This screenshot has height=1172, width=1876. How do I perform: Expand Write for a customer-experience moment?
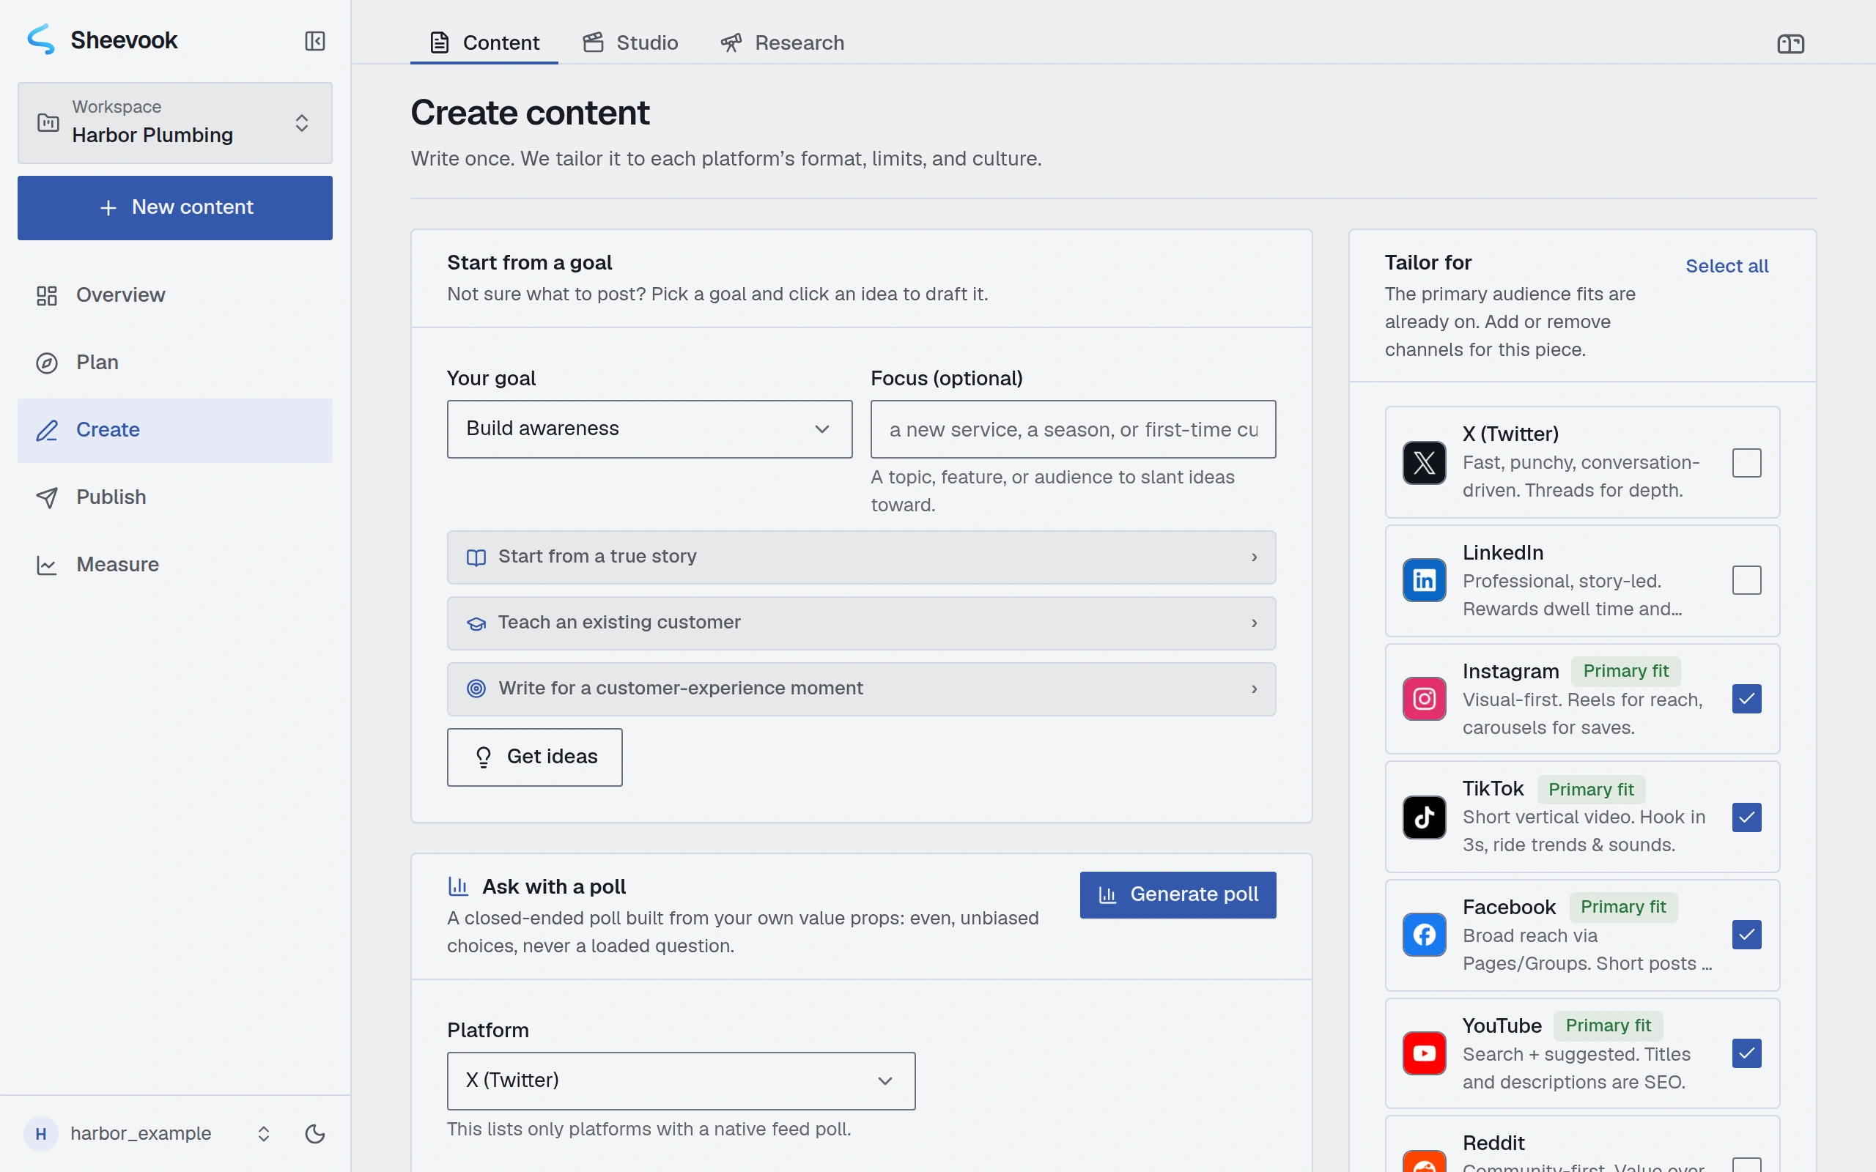pyautogui.click(x=861, y=689)
